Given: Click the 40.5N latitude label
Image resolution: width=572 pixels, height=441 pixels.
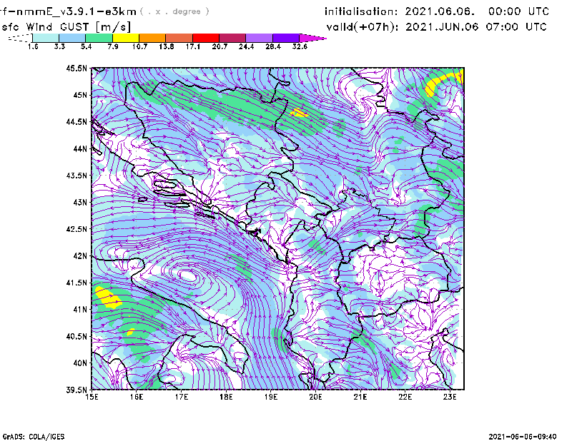Looking at the screenshot, I should coord(77,336).
